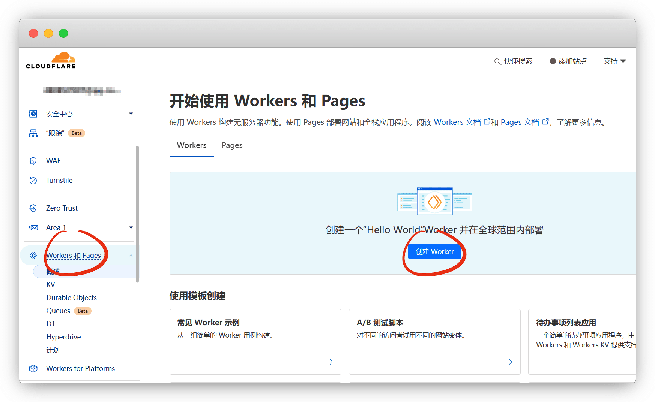Open Durable Objects in sidebar
The image size is (655, 402).
click(x=71, y=297)
